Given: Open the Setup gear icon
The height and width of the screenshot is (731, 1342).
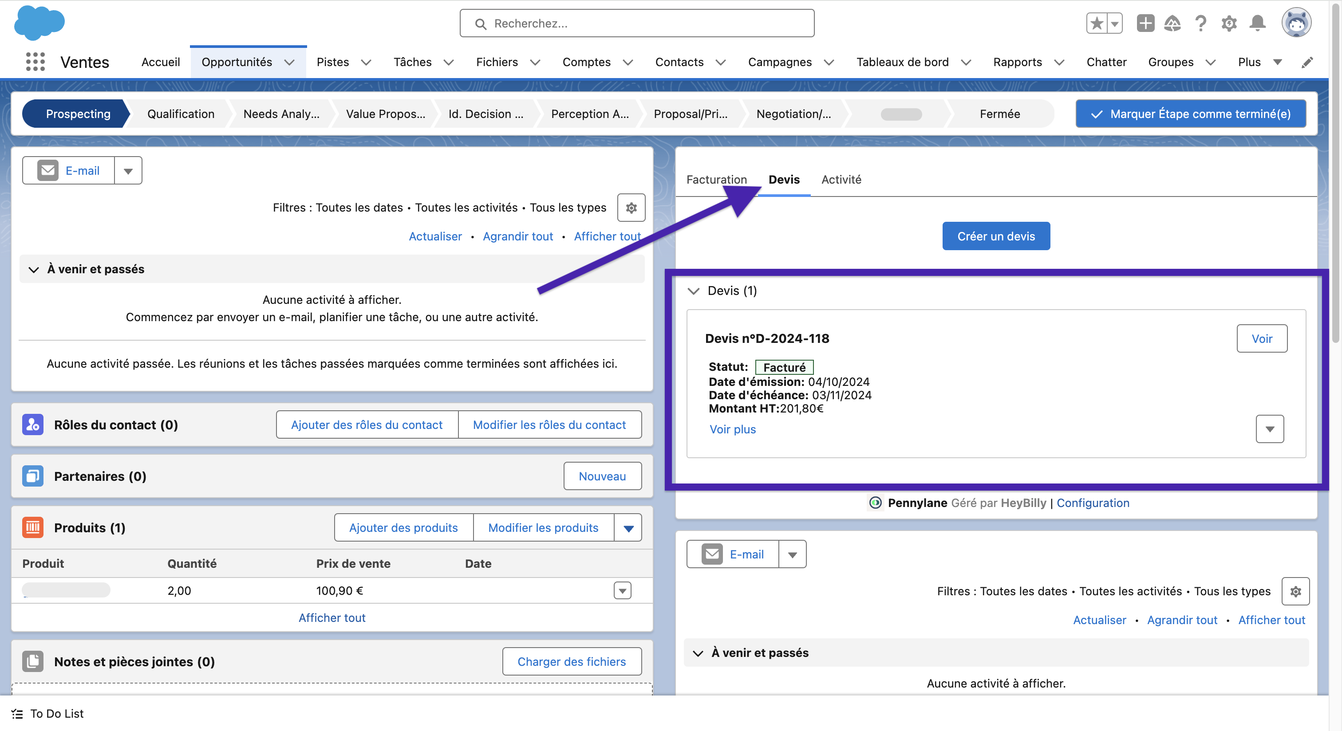Looking at the screenshot, I should pos(1229,24).
